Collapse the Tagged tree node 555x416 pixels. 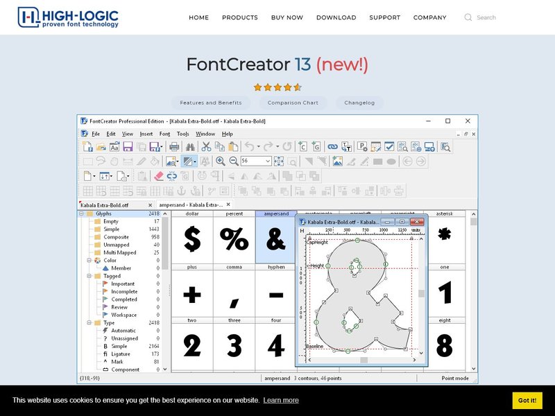pos(89,276)
